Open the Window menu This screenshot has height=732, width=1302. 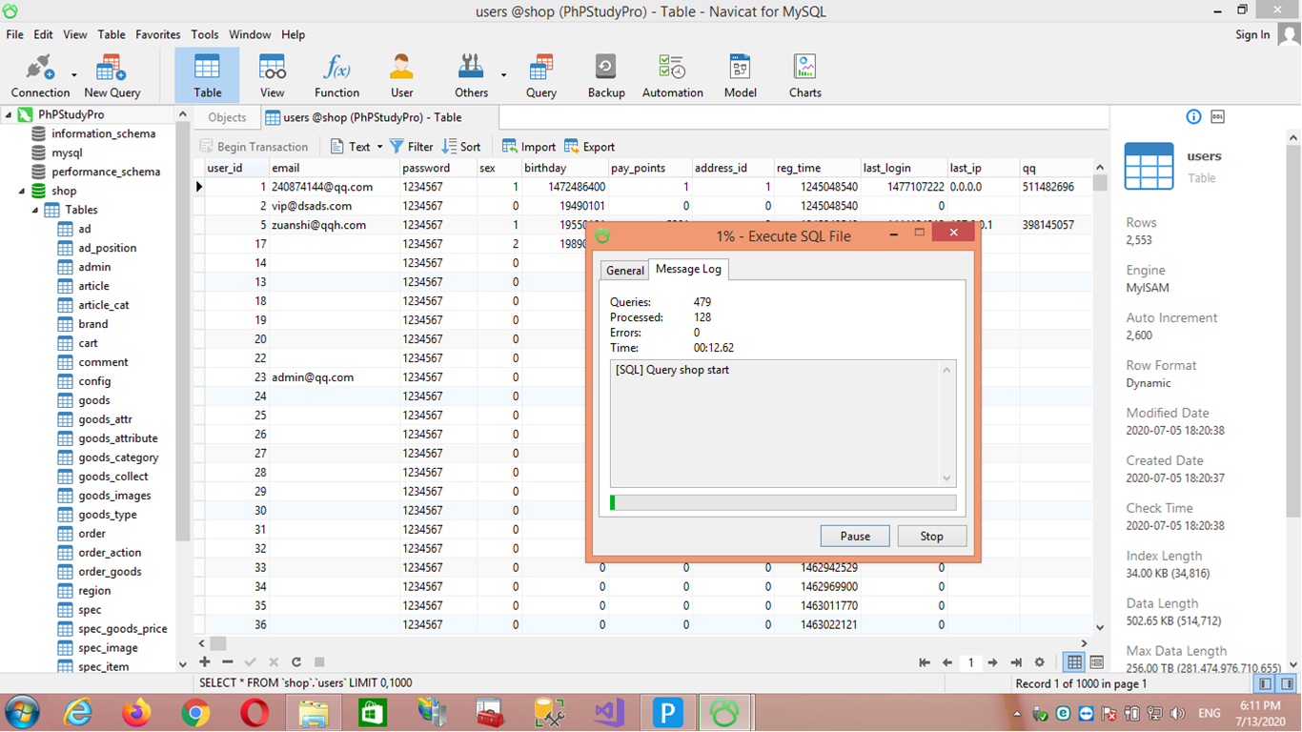(x=250, y=34)
